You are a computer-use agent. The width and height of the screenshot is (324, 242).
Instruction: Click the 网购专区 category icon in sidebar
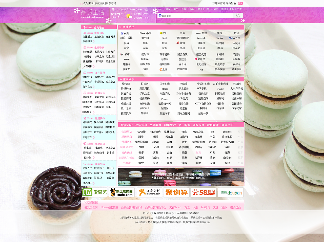point(85,93)
